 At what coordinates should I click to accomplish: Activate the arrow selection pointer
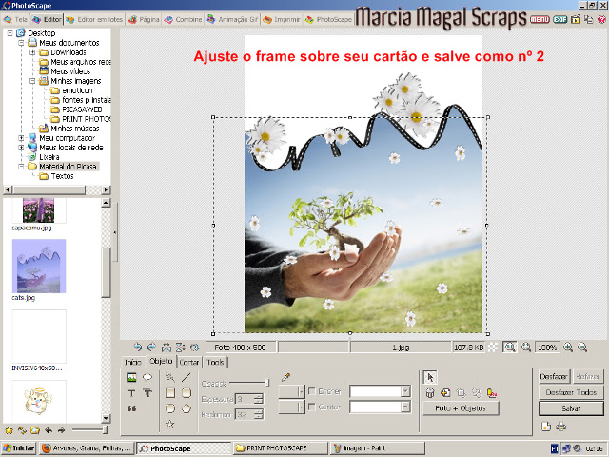pyautogui.click(x=430, y=377)
